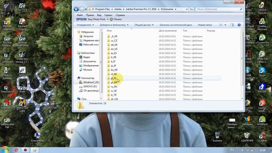
Task: Select Документы library in the navigation pane
Action: click(x=90, y=61)
